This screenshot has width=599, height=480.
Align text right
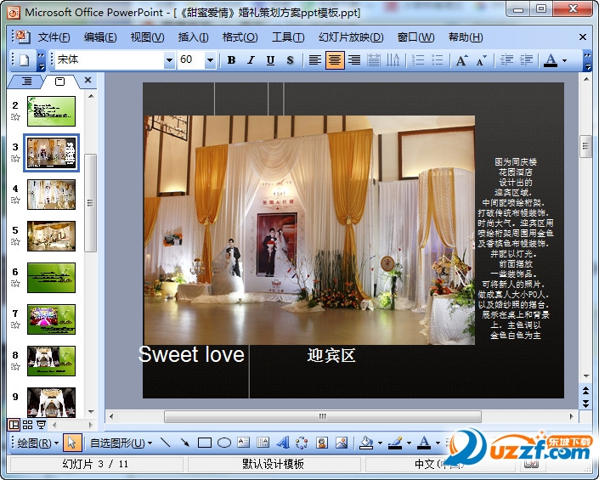coord(354,60)
